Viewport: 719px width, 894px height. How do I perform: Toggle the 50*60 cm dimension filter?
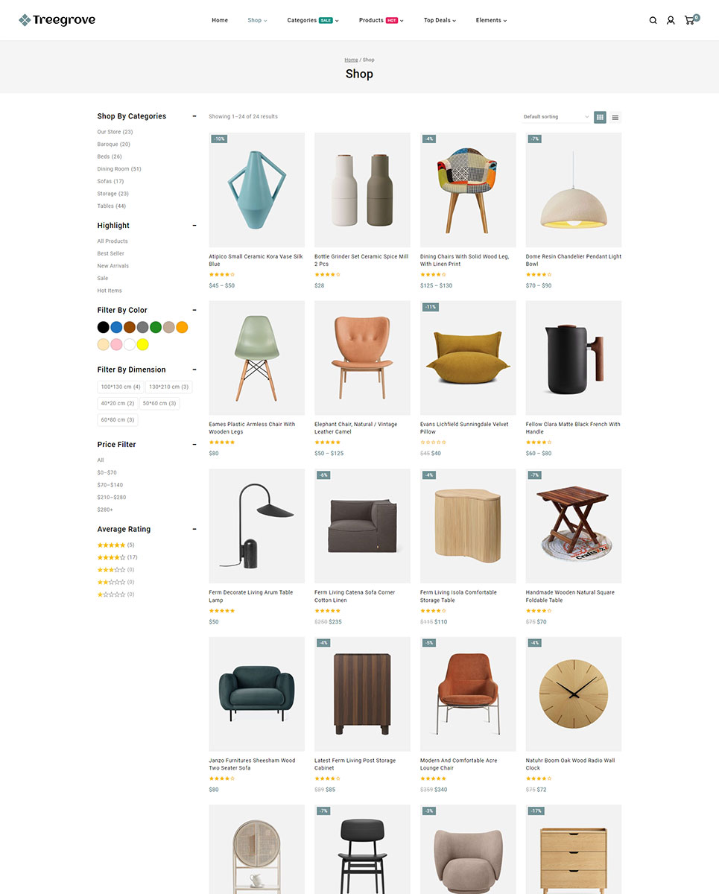click(159, 403)
